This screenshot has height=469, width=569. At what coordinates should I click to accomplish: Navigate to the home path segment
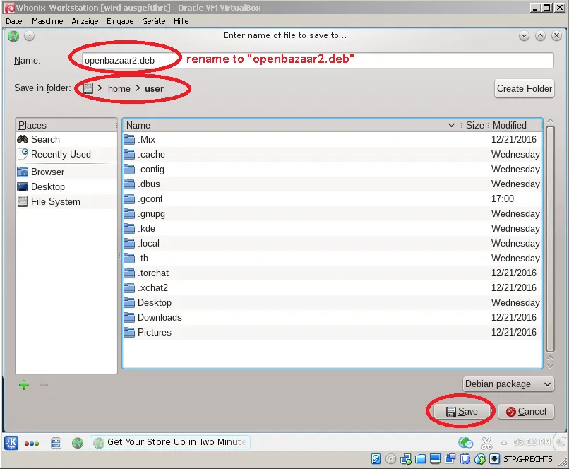119,88
